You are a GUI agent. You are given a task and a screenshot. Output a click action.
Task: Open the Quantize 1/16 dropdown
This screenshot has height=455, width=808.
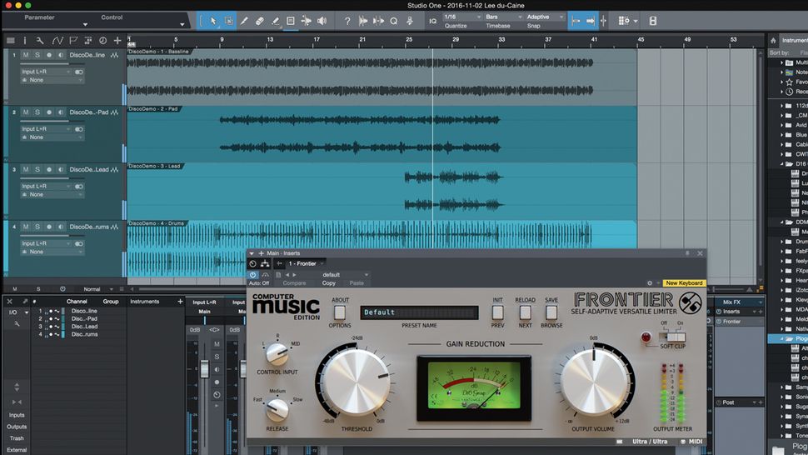(x=461, y=17)
